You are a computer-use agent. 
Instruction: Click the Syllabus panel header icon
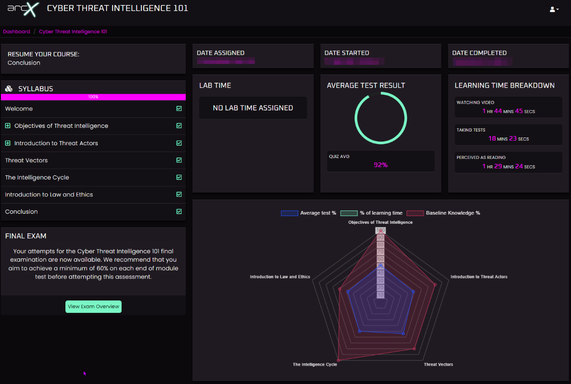[x=8, y=89]
